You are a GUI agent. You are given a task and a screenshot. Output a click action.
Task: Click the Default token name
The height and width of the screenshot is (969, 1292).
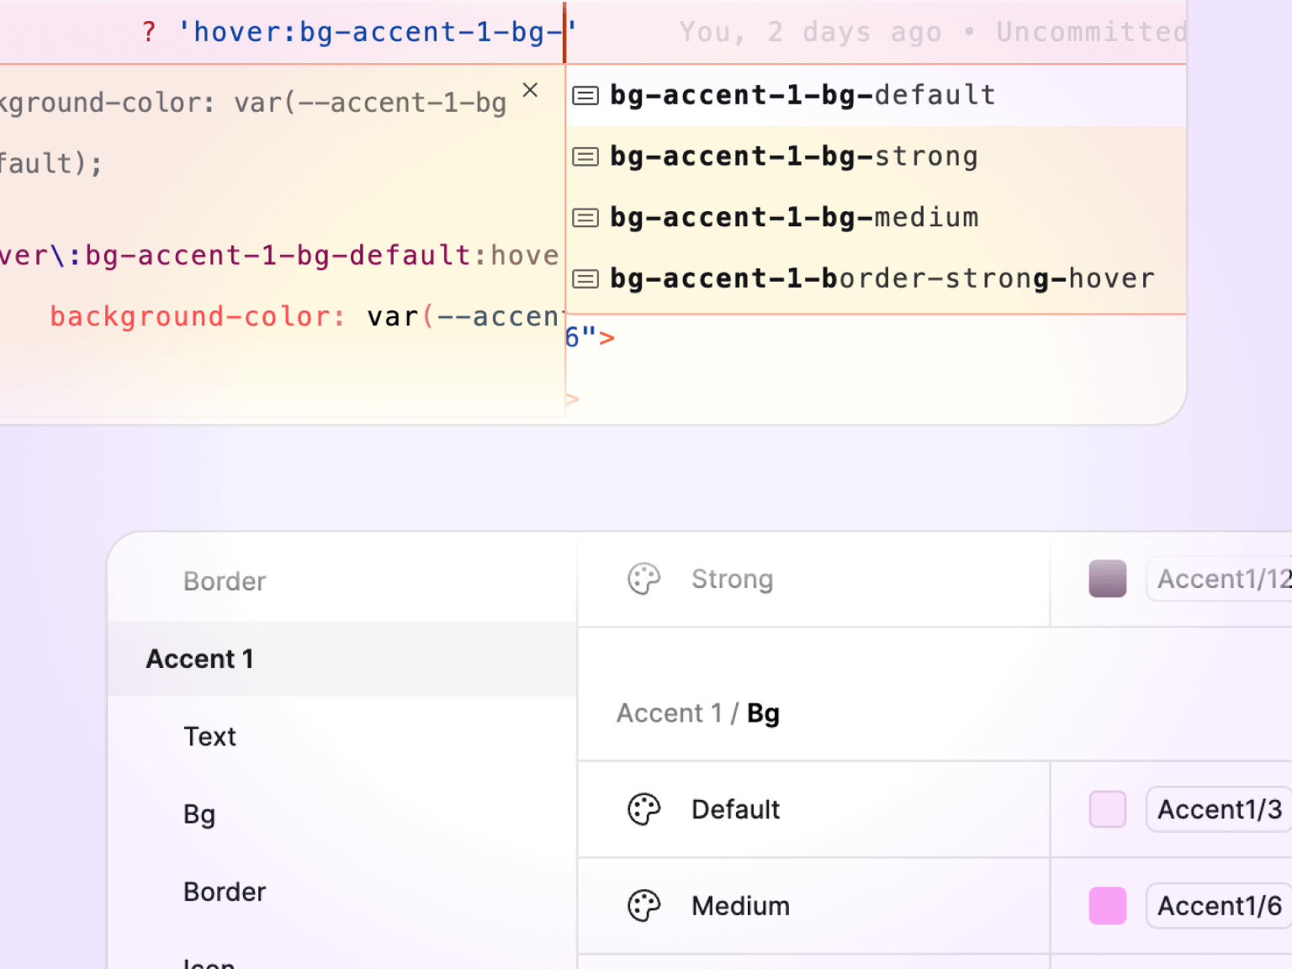click(x=736, y=809)
